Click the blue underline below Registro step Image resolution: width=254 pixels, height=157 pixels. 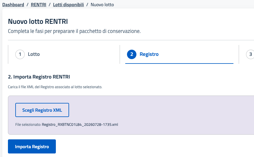tap(179, 63)
